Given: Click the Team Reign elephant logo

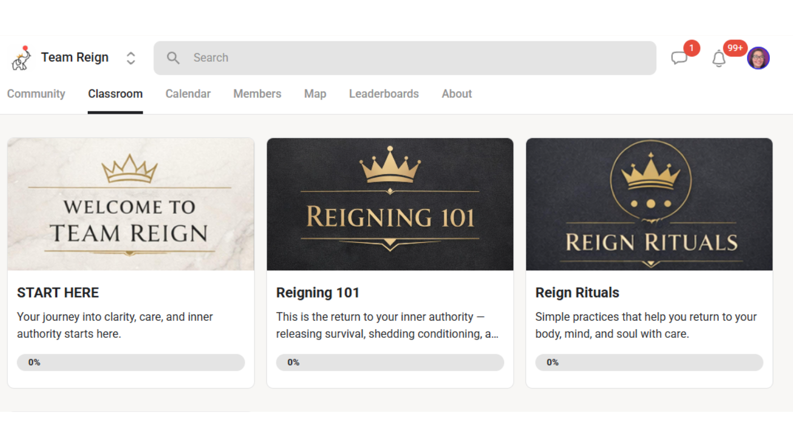Looking at the screenshot, I should point(21,58).
